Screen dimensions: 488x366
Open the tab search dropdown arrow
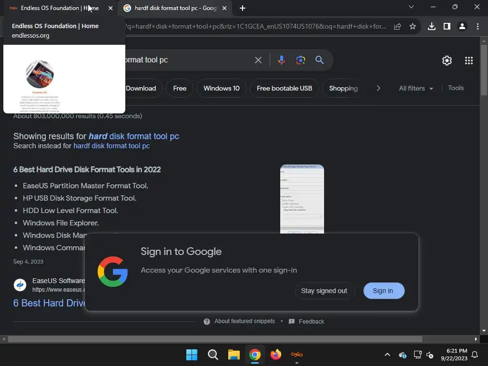pyautogui.click(x=411, y=7)
